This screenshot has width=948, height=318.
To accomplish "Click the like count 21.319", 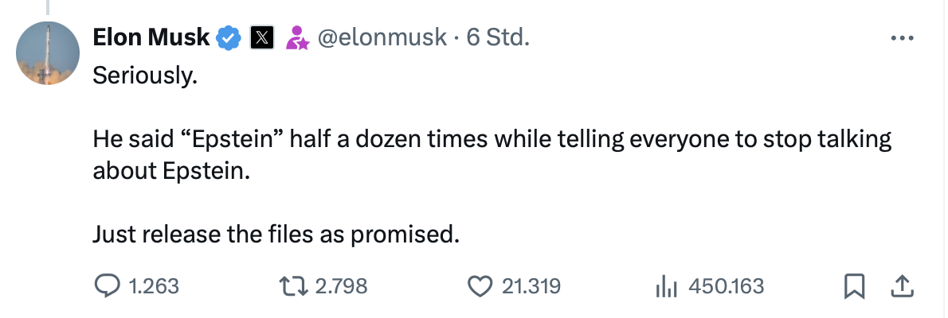I will (x=531, y=285).
